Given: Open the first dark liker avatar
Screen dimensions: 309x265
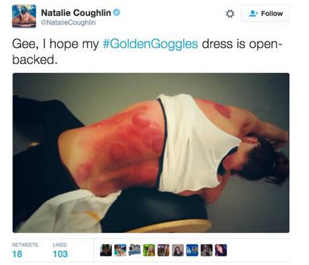Looking at the screenshot, I should pyautogui.click(x=106, y=250).
